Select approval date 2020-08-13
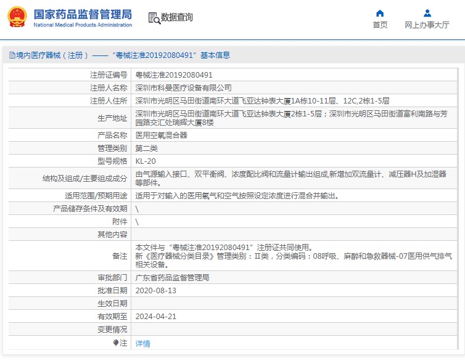The width and height of the screenshot is (465, 361). tap(155, 291)
